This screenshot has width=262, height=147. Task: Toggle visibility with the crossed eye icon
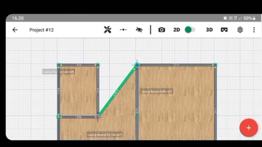139,30
